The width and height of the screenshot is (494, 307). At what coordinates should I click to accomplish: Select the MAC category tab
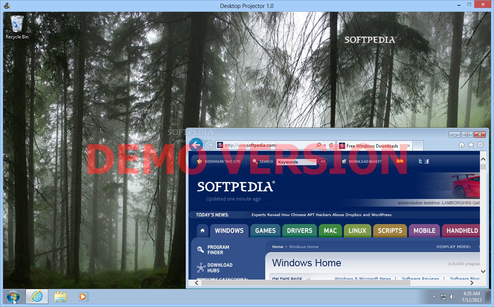point(330,231)
